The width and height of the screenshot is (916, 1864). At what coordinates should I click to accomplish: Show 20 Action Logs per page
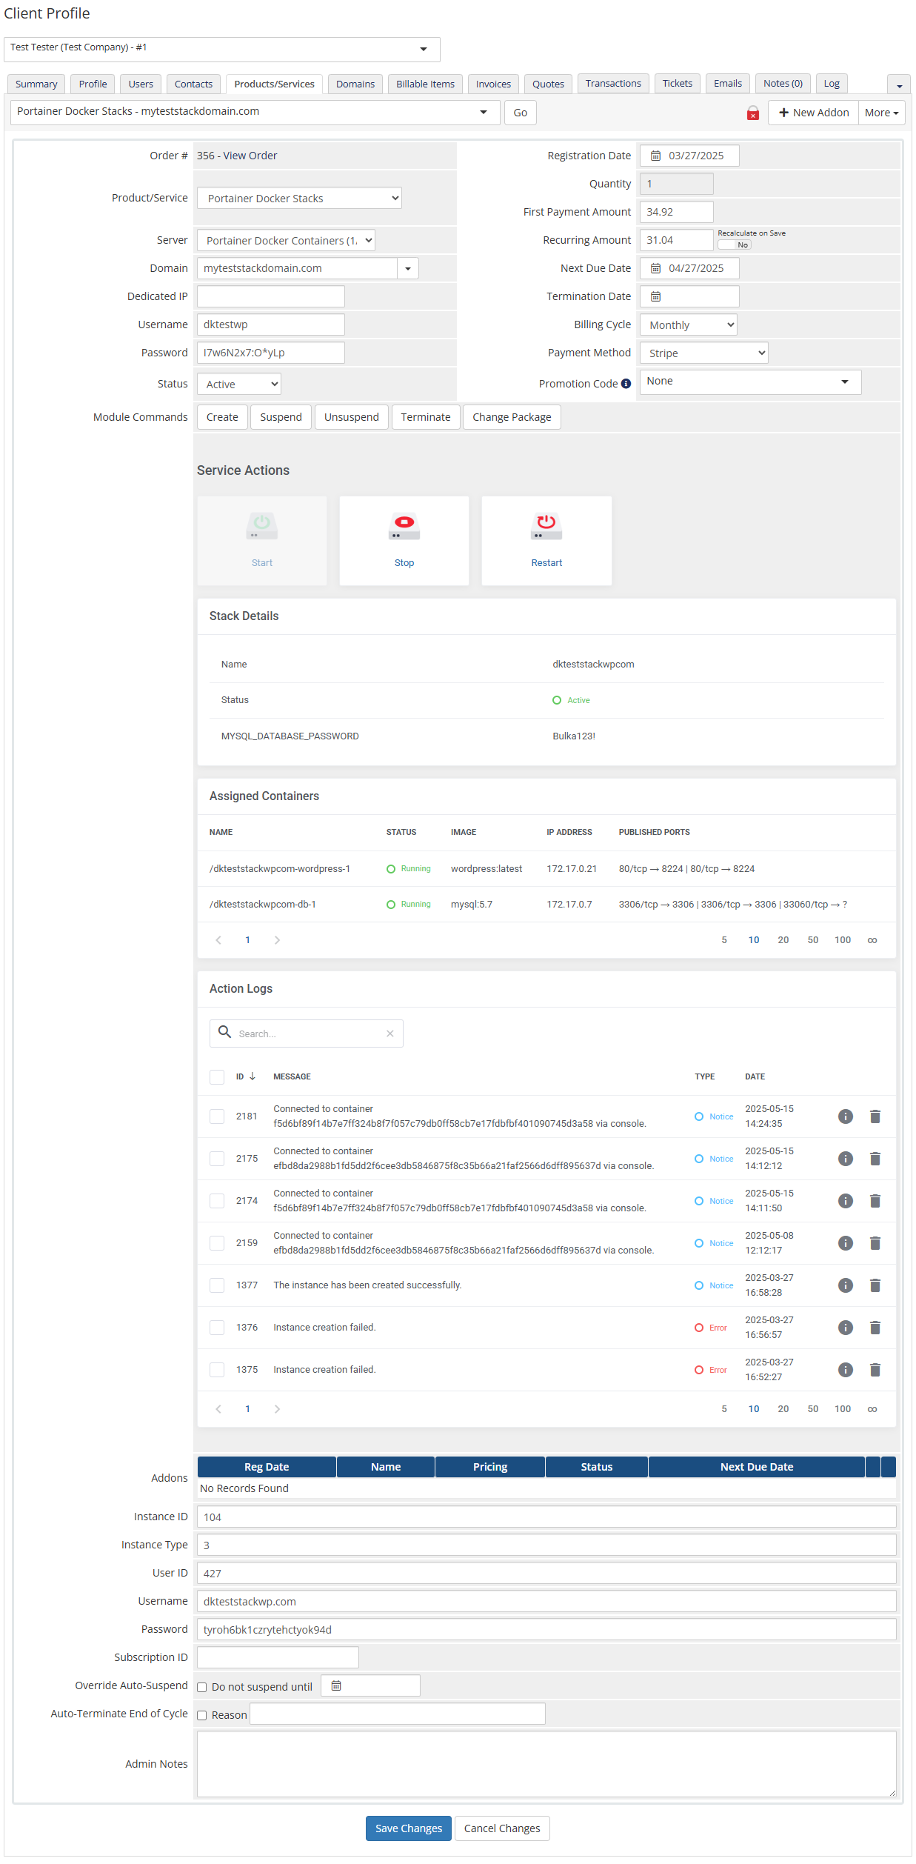coord(783,1409)
